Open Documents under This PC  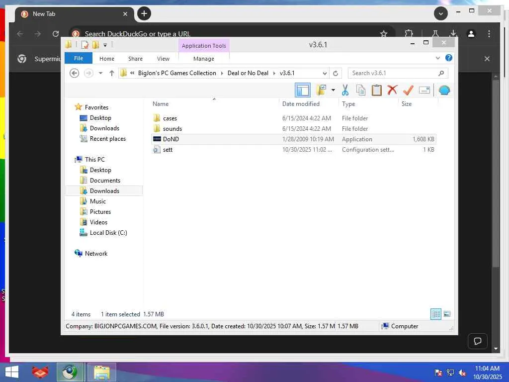coord(105,180)
